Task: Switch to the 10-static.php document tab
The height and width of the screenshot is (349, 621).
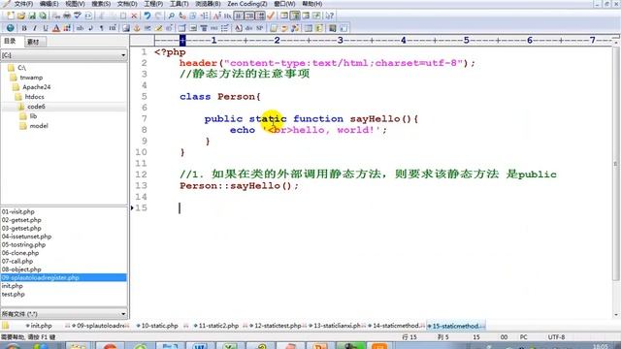Action: (x=157, y=326)
